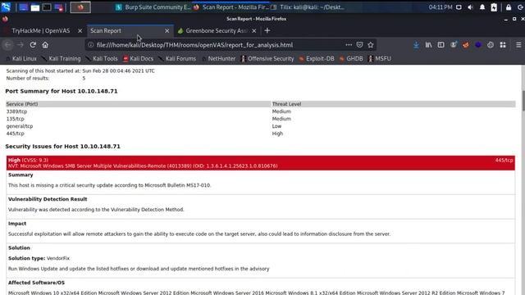
Task: Click Port Summary for Host heading
Action: click(x=62, y=91)
